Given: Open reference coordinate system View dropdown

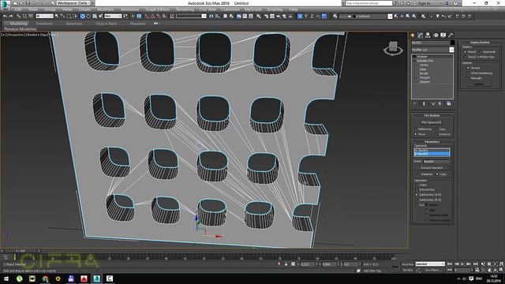Looking at the screenshot, I should [113, 16].
